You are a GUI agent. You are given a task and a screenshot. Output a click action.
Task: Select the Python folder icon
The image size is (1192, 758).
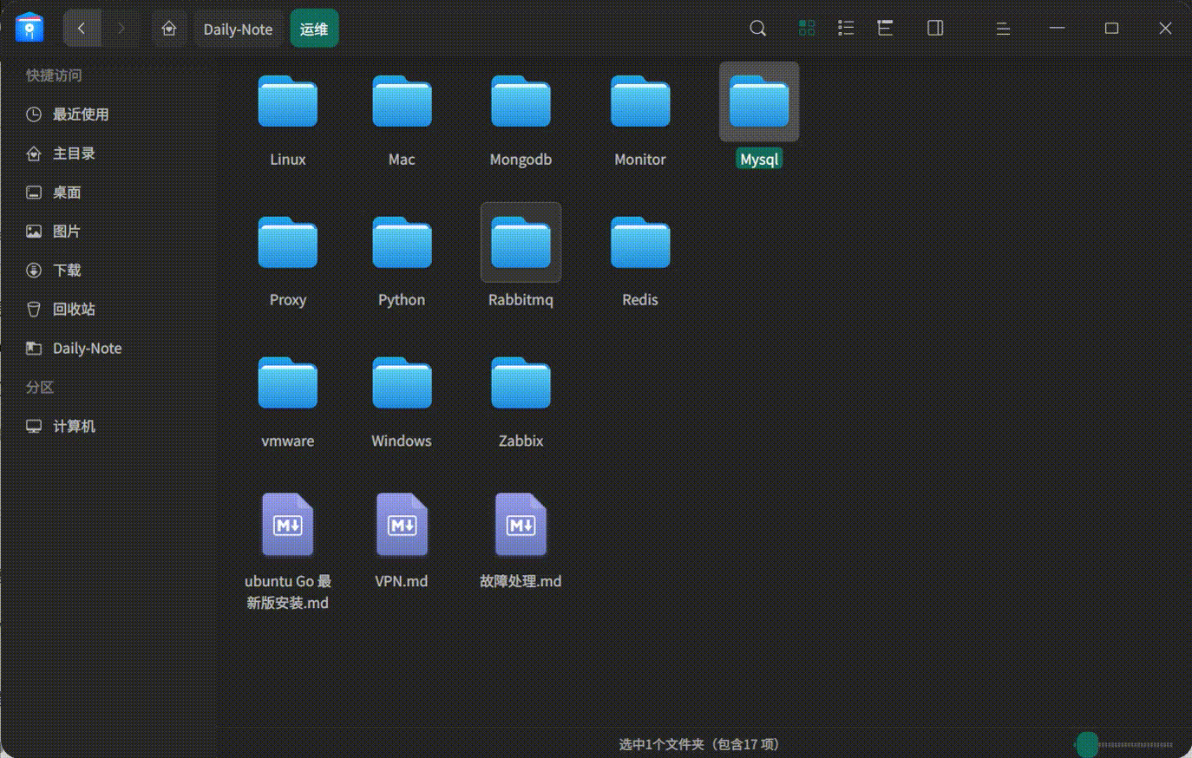click(x=402, y=242)
